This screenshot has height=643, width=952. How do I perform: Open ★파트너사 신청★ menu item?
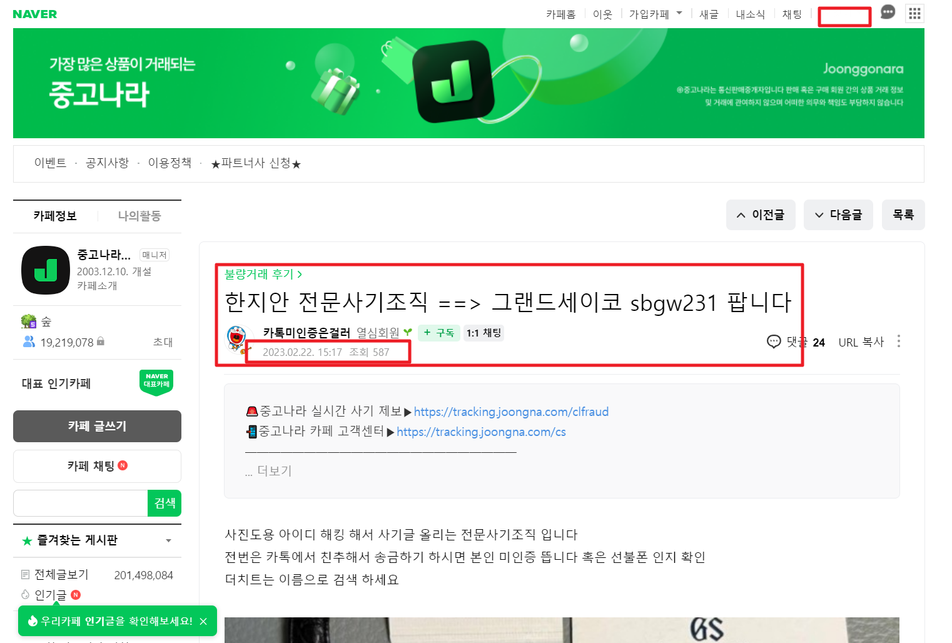point(256,163)
